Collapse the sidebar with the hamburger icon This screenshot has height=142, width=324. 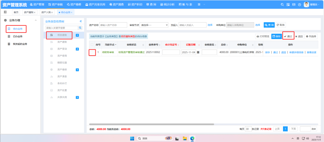tap(5, 12)
